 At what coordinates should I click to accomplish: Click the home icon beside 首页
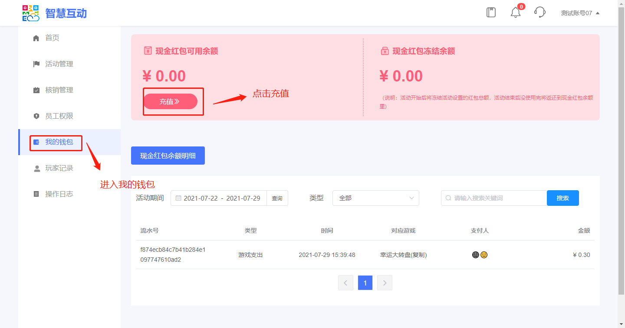click(36, 38)
